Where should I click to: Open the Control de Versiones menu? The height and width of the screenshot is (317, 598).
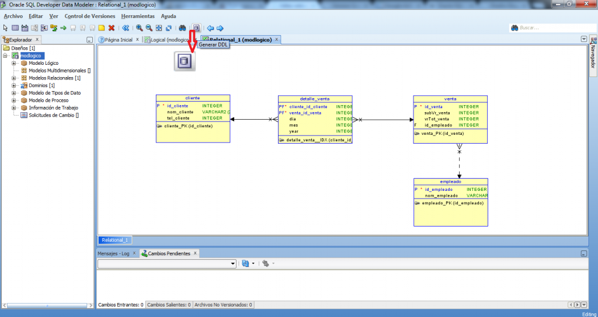click(90, 16)
